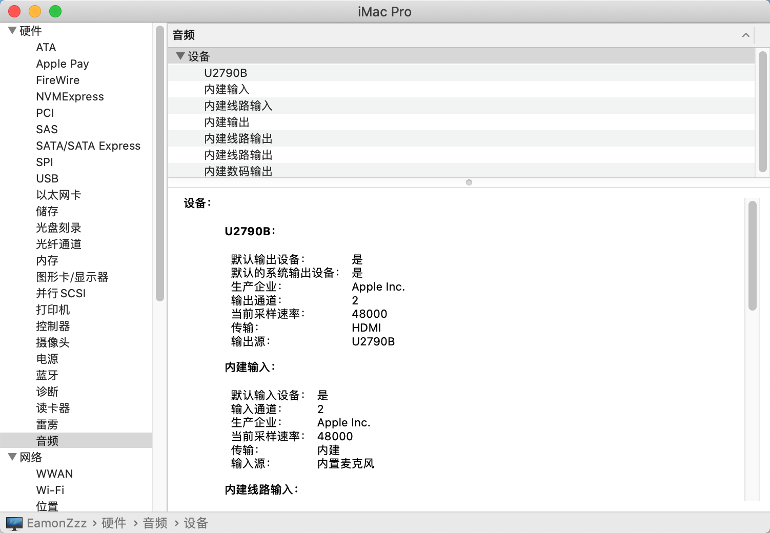The height and width of the screenshot is (533, 770).
Task: Click EamonZzz in the path bar
Action: tap(57, 523)
